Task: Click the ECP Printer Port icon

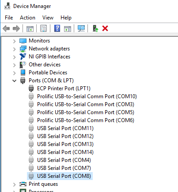Action: coord(31,88)
